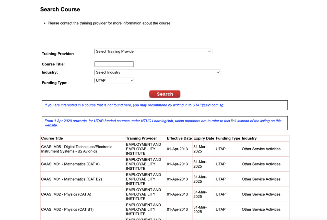Click the red Search button
Viewport: 327px width, 220px height.
(x=165, y=94)
